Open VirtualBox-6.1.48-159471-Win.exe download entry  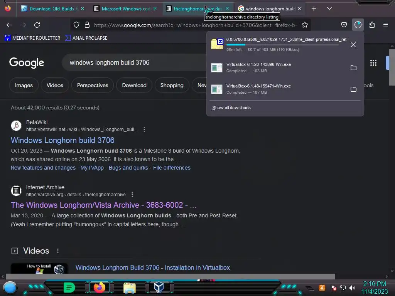click(285, 89)
